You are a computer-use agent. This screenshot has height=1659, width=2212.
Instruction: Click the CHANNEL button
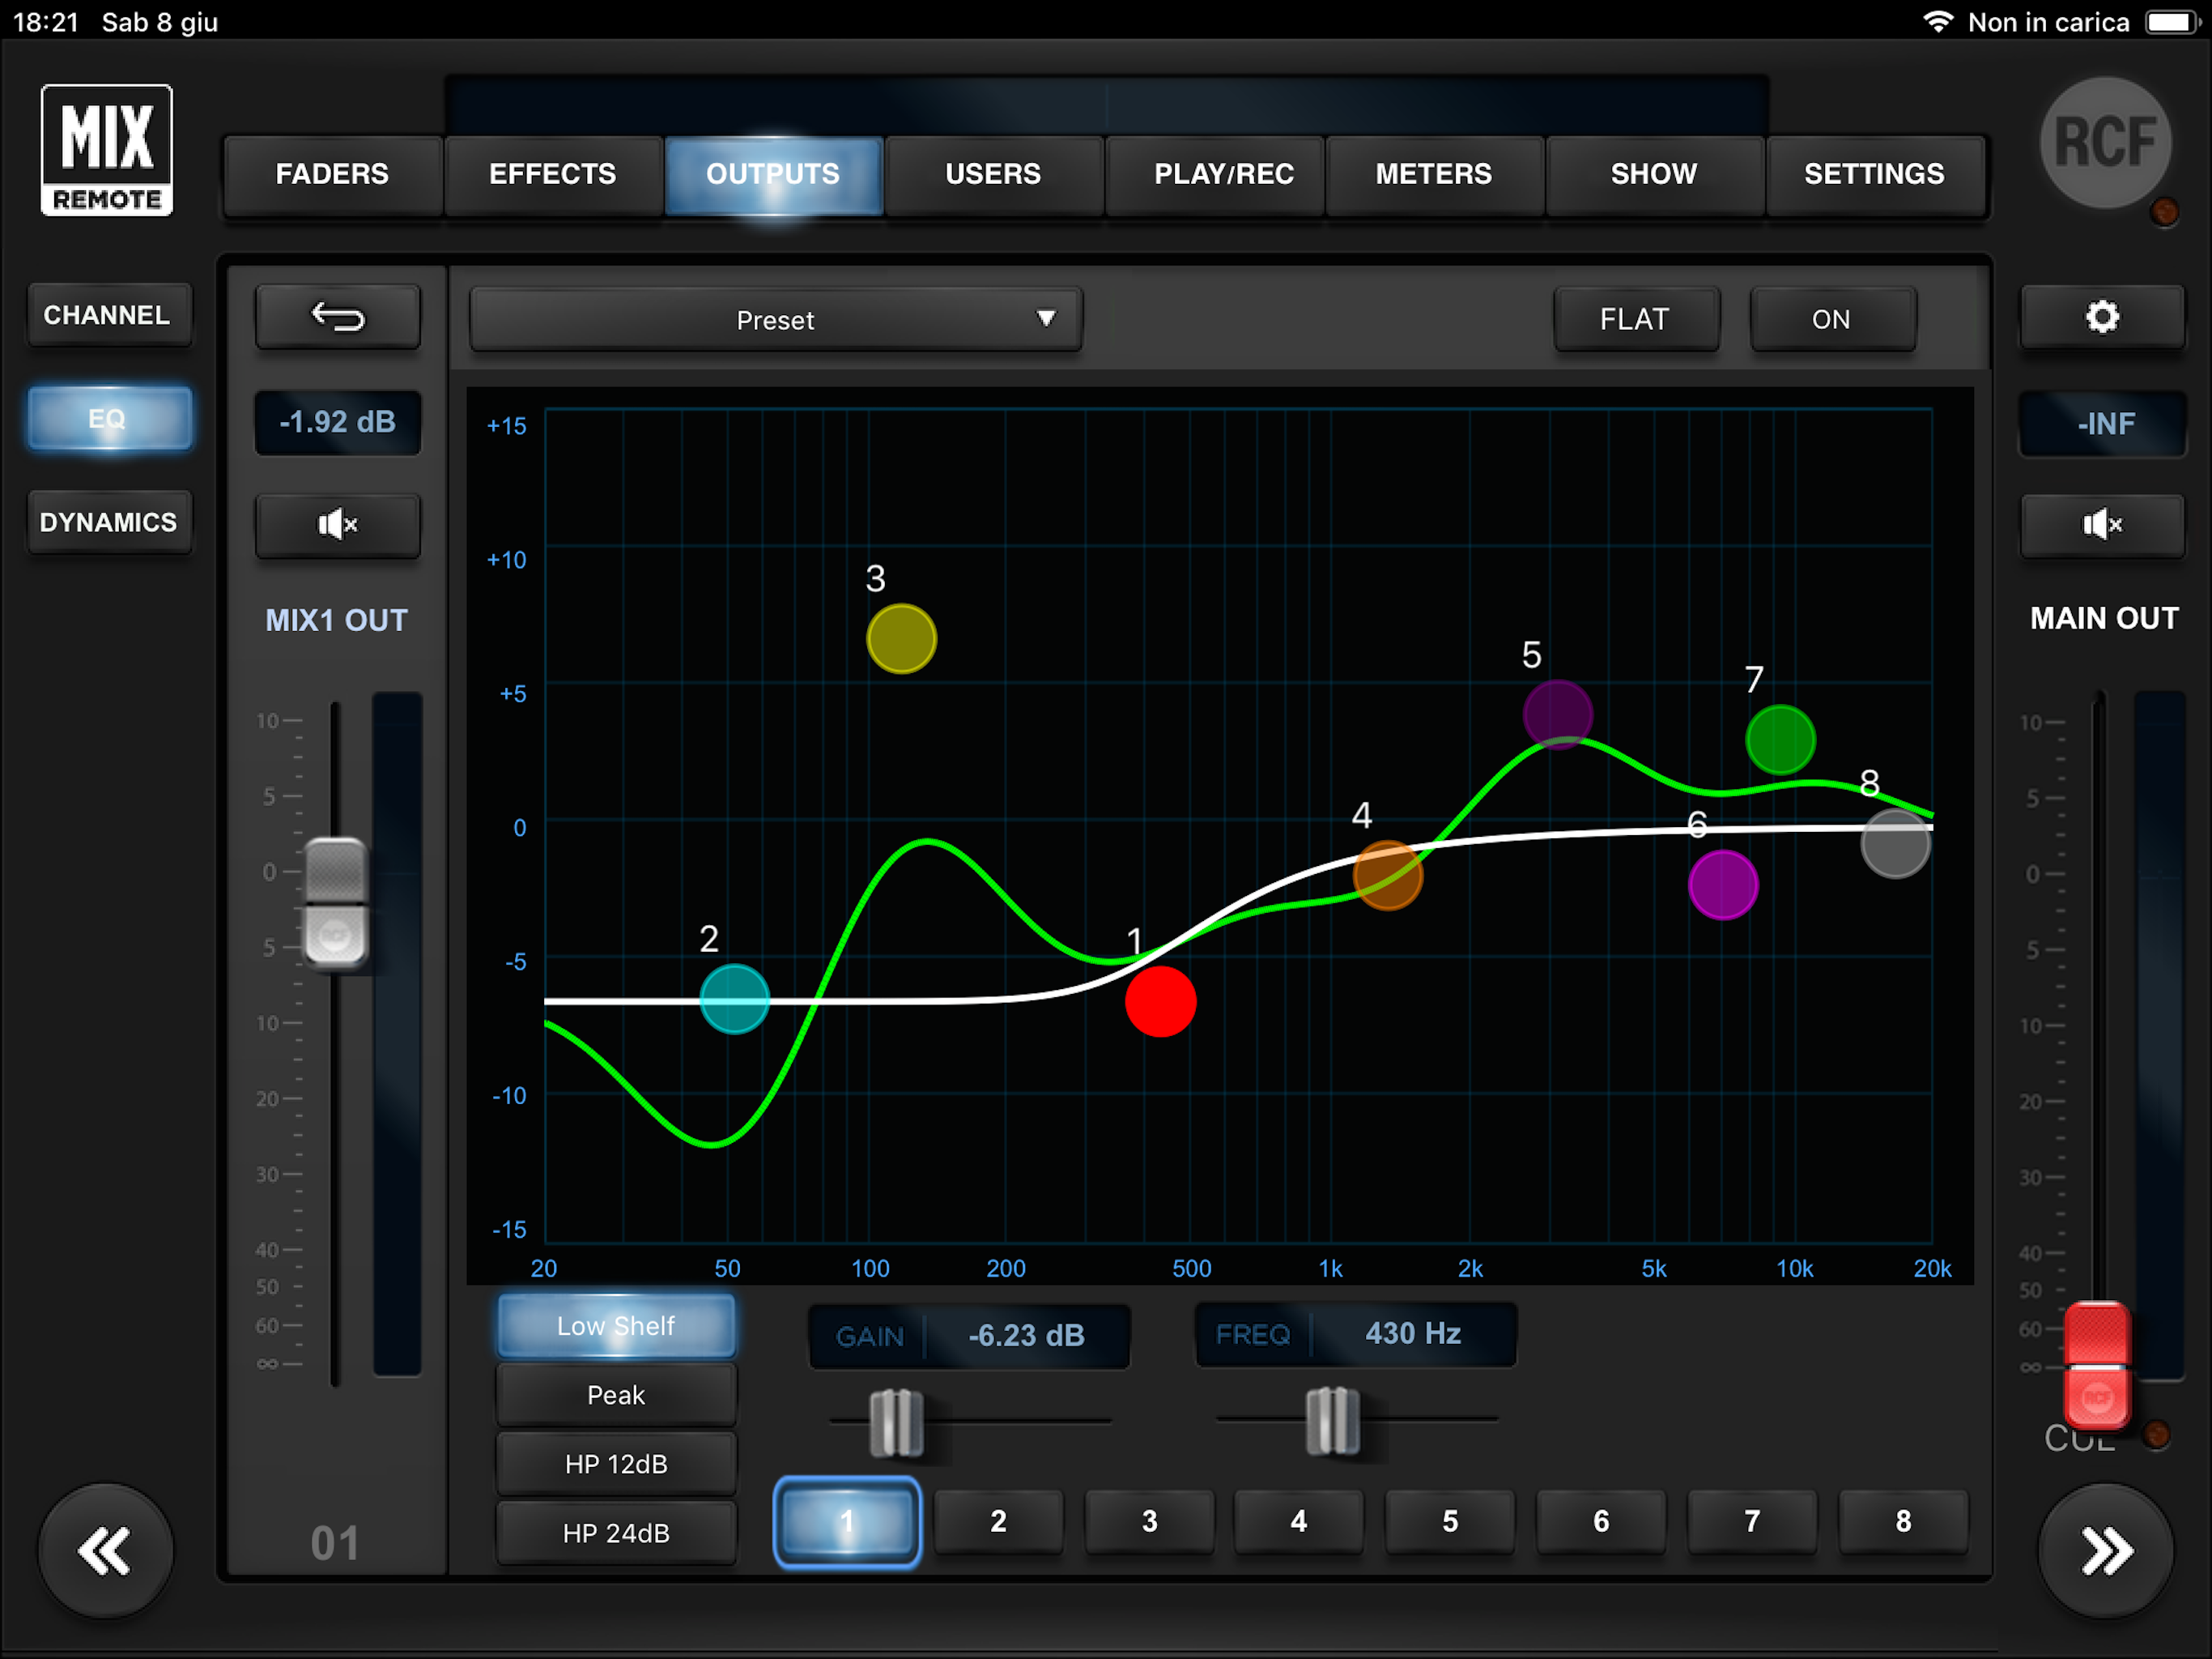pos(107,315)
